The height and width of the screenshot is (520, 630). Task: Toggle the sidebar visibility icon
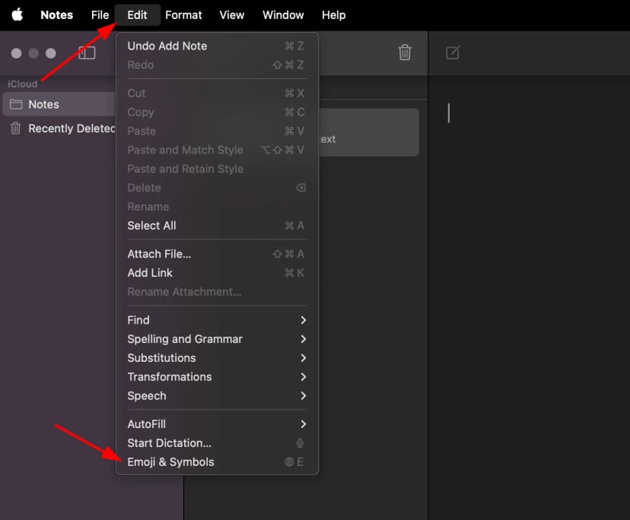pyautogui.click(x=87, y=53)
